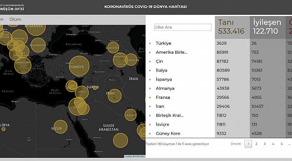Click the Ülke Ara search field
Screen dimensions: 292x161
pos(183,27)
